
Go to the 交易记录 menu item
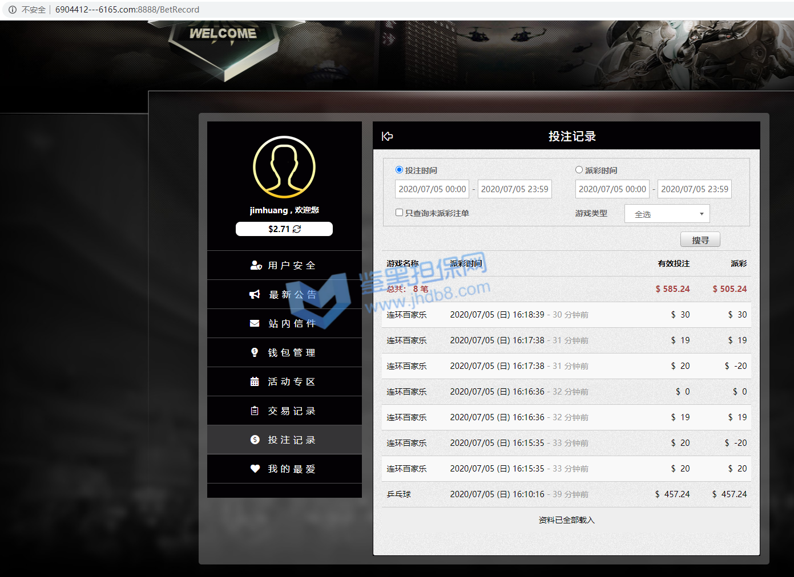[x=284, y=411]
